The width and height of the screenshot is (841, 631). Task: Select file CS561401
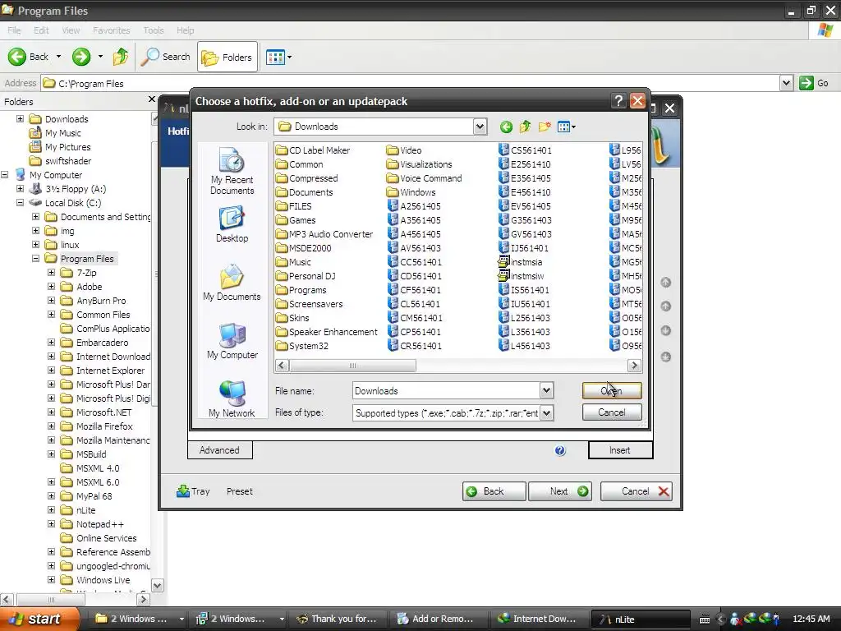click(525, 150)
